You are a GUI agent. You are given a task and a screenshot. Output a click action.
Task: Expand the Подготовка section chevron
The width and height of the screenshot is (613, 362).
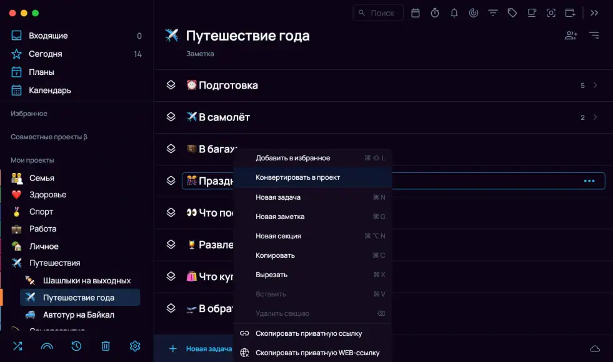(595, 86)
